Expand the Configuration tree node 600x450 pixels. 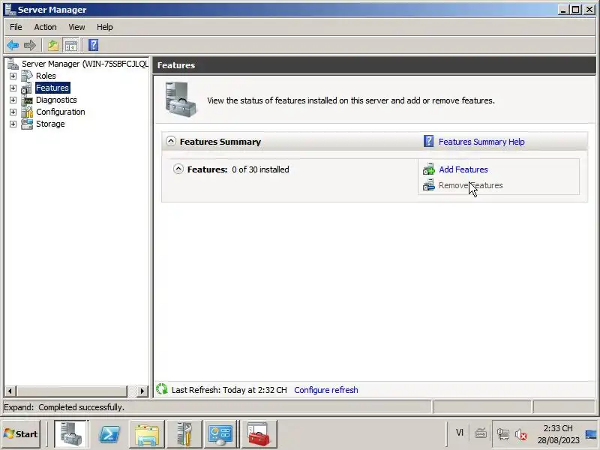pyautogui.click(x=13, y=112)
